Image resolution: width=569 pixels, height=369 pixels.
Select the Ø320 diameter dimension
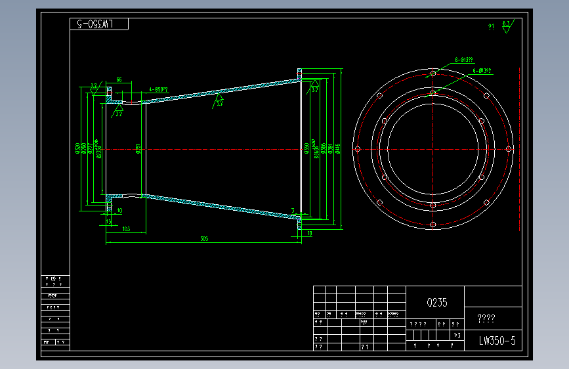point(77,148)
